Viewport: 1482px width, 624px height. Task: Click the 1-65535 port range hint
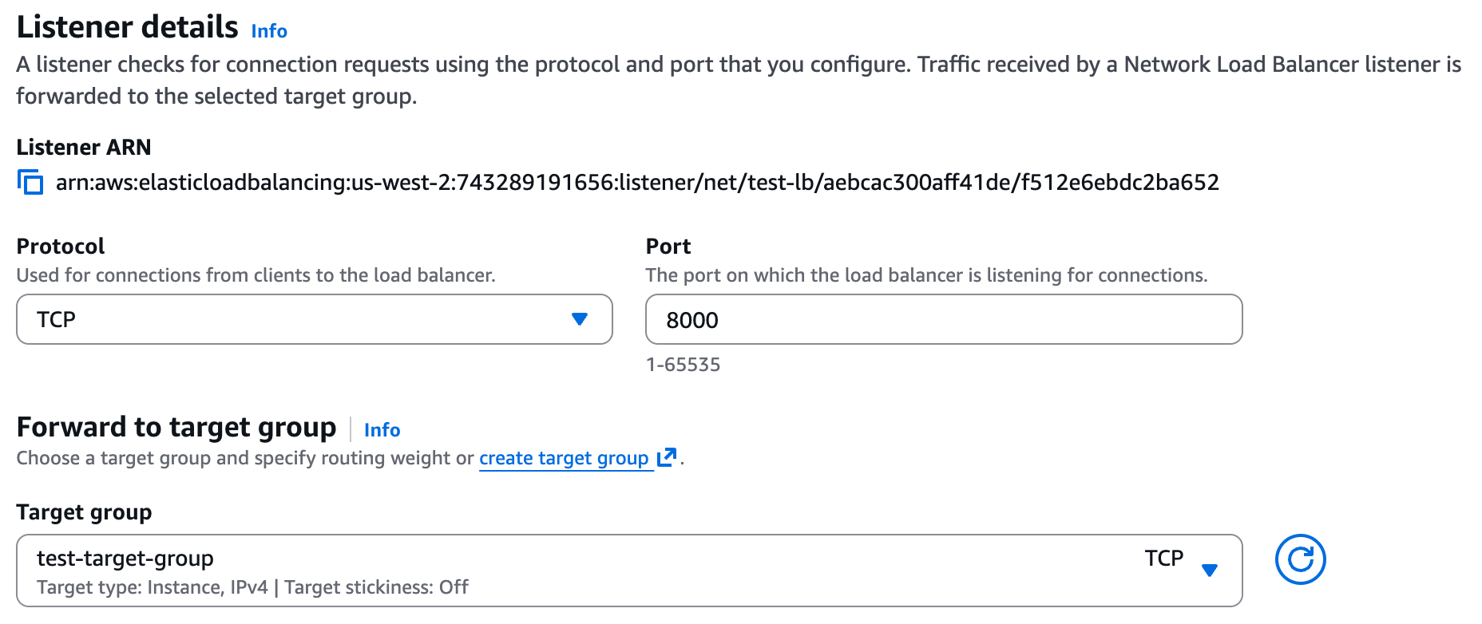[x=683, y=365]
